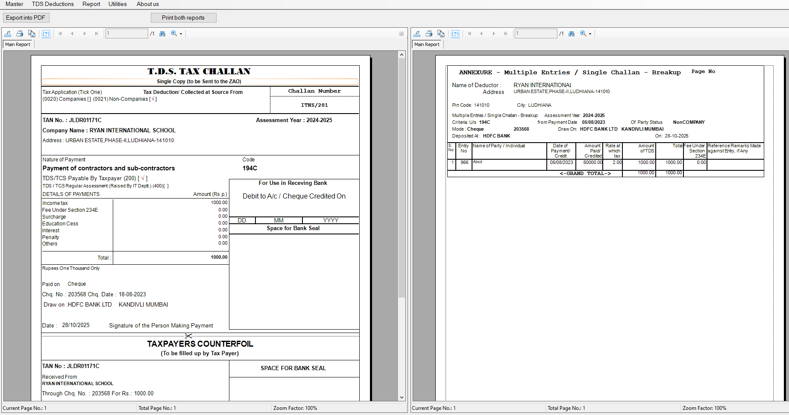
Task: Toggle the group tree (?) button on the left viewer
Action: (x=46, y=33)
